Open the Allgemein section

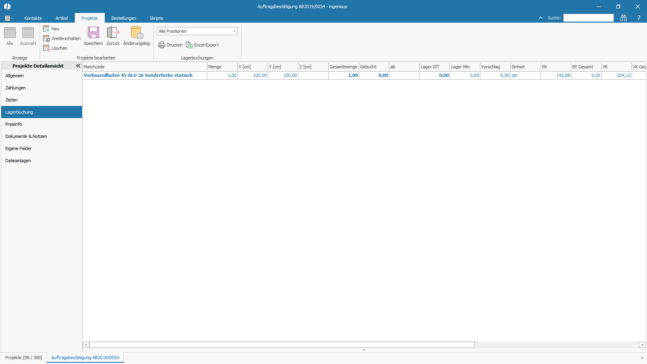coord(42,76)
